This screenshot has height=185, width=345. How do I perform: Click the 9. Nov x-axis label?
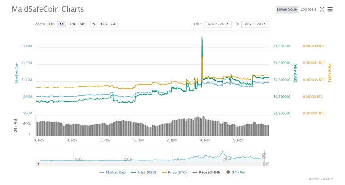point(238,140)
